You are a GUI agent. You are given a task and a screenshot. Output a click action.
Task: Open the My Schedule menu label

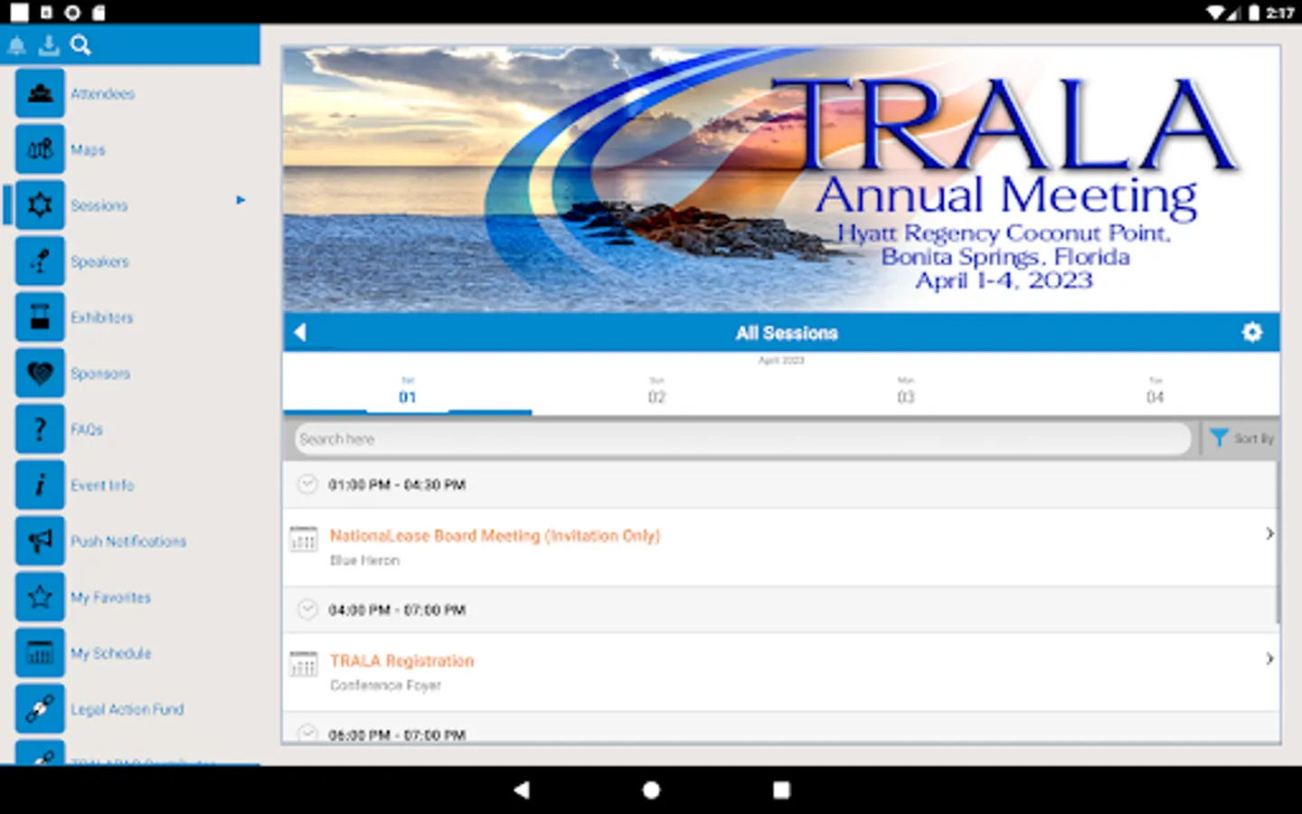pyautogui.click(x=110, y=653)
